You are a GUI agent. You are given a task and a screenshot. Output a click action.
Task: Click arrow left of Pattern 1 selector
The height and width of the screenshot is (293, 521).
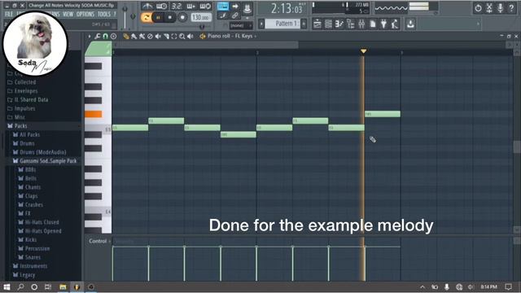pos(261,24)
